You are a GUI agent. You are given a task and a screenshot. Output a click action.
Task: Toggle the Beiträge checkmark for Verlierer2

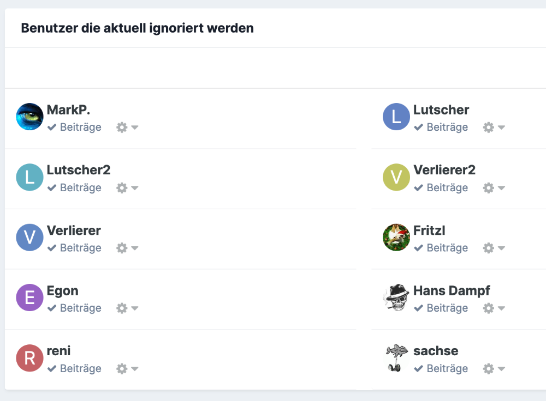coord(419,187)
